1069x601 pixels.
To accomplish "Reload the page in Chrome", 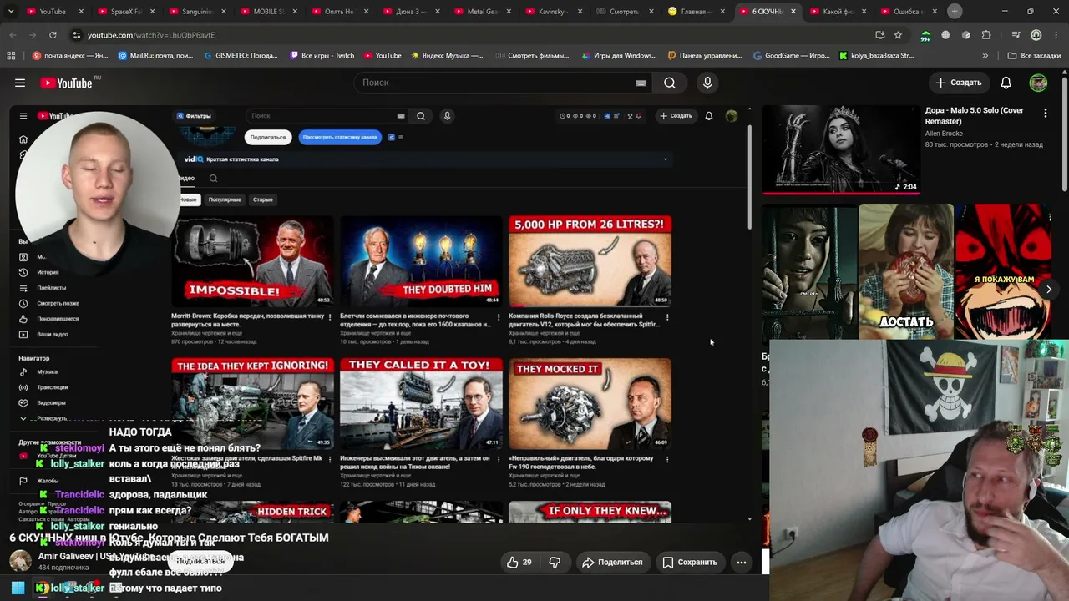I will coord(53,35).
